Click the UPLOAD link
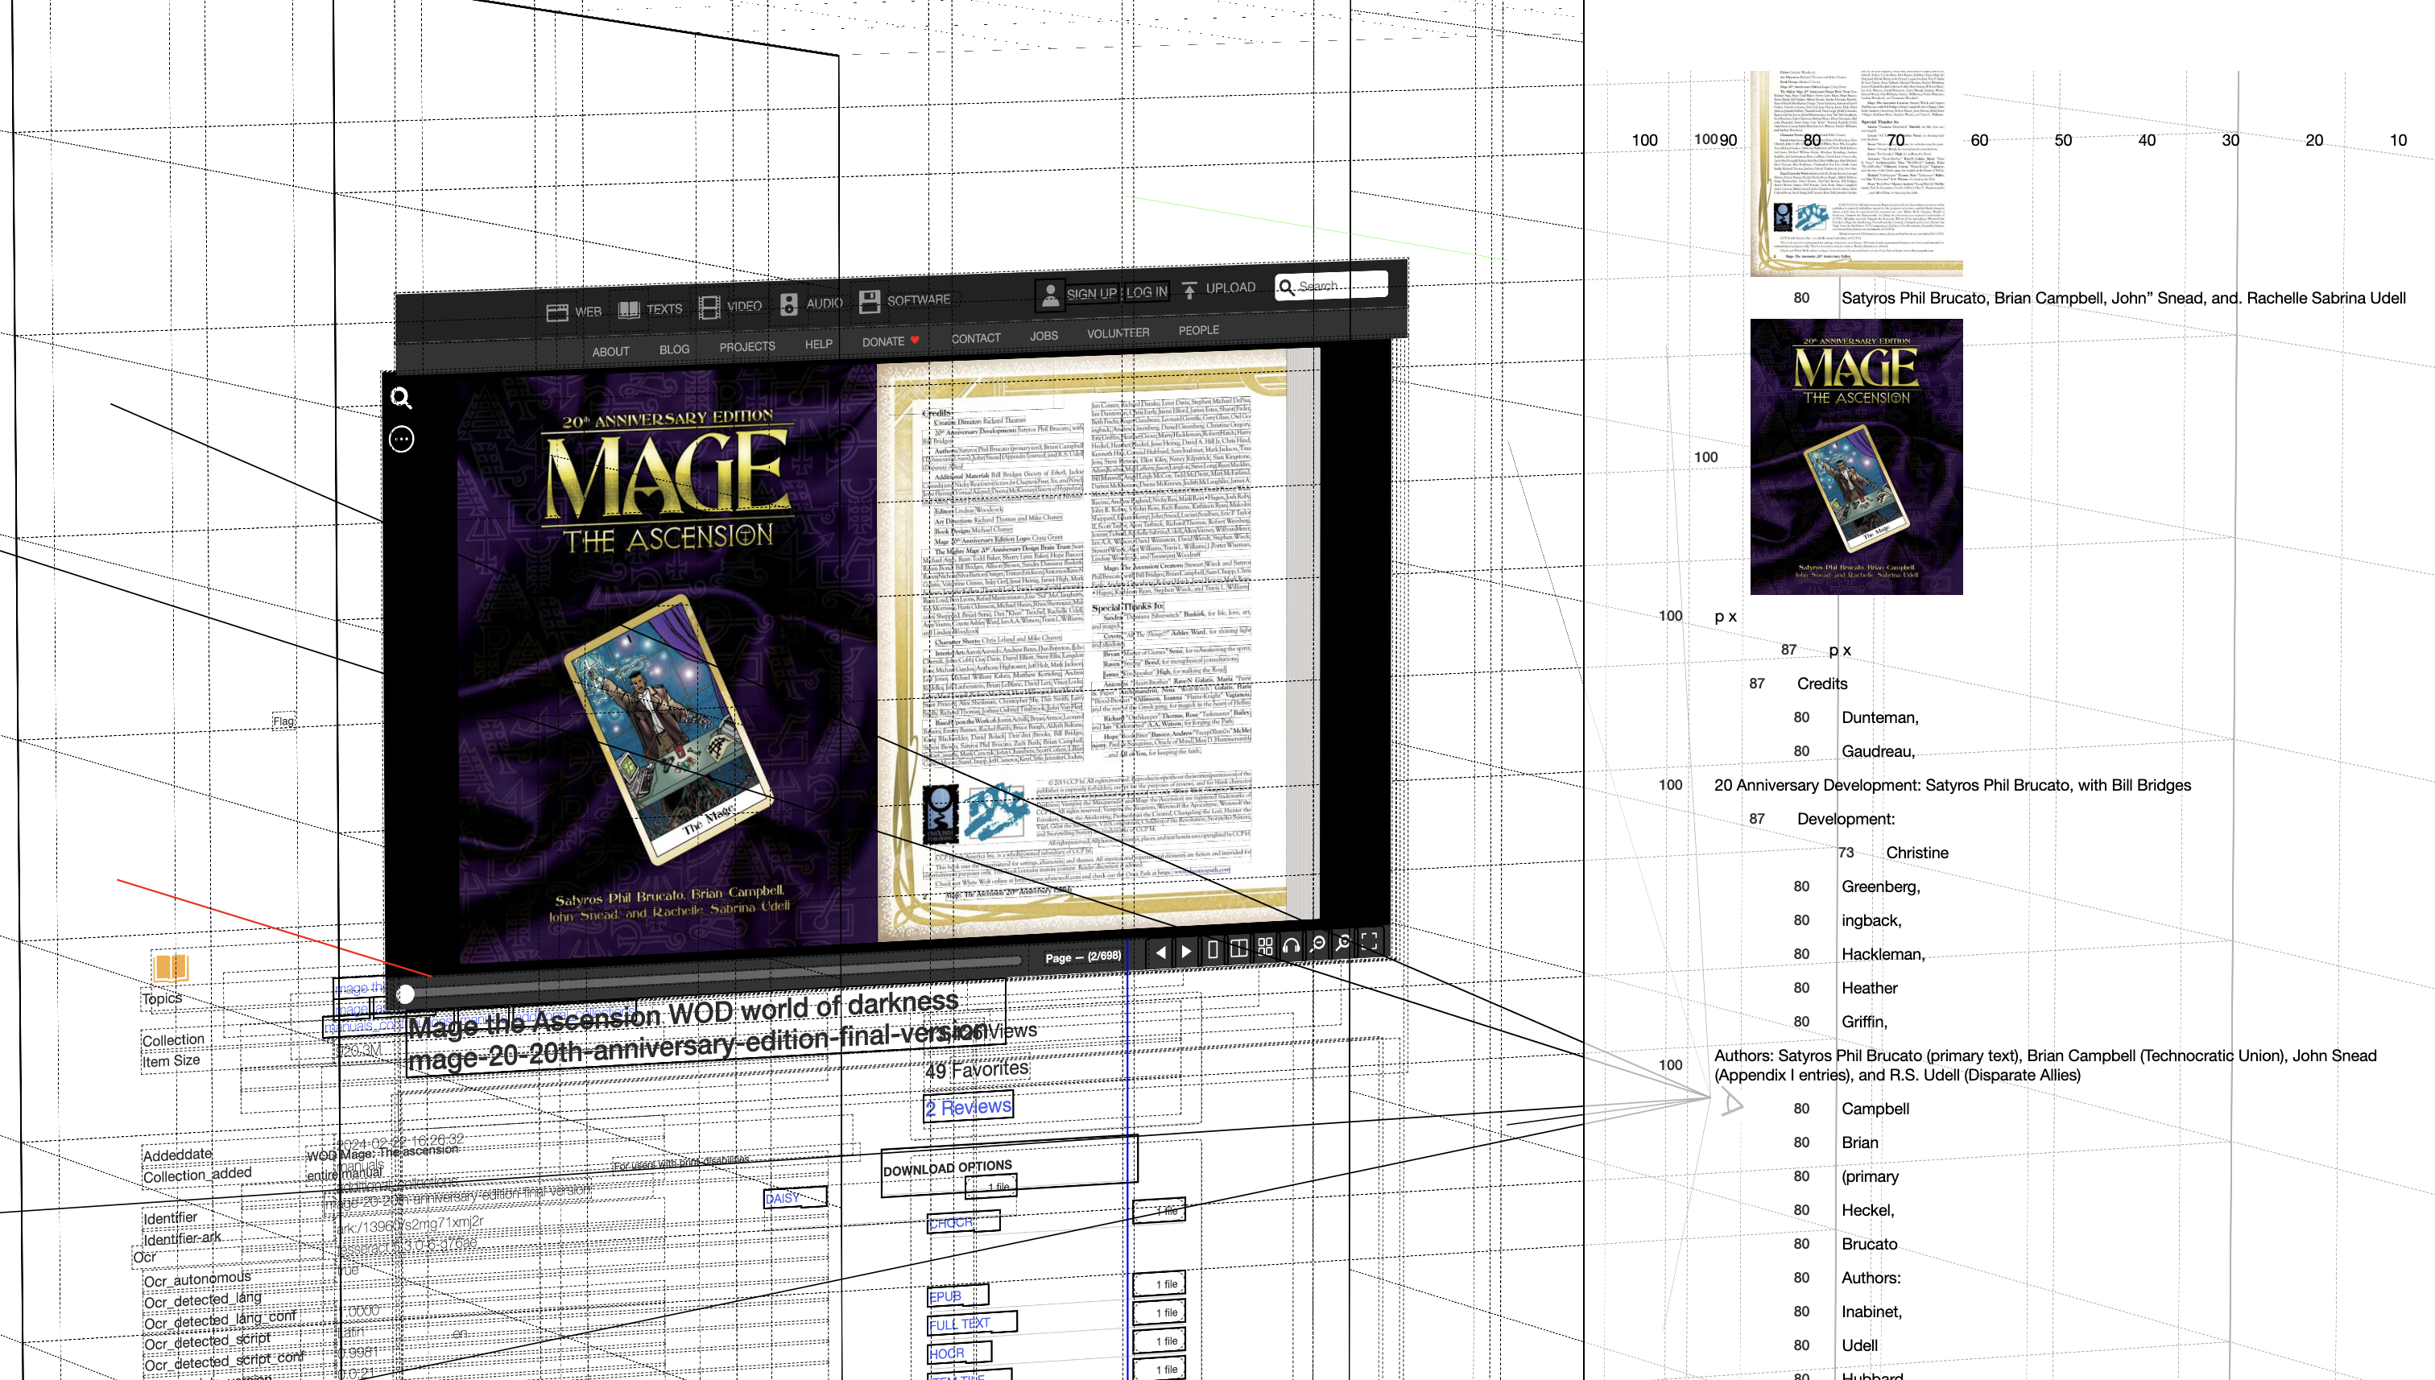 [x=1230, y=287]
